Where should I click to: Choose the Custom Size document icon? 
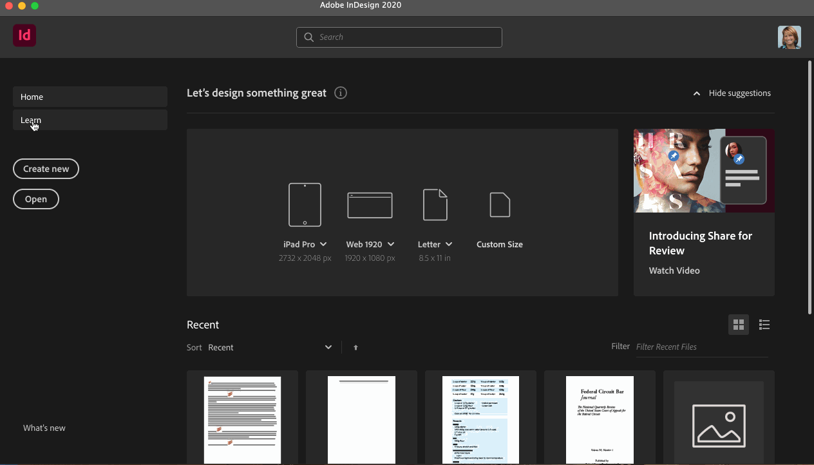point(500,205)
